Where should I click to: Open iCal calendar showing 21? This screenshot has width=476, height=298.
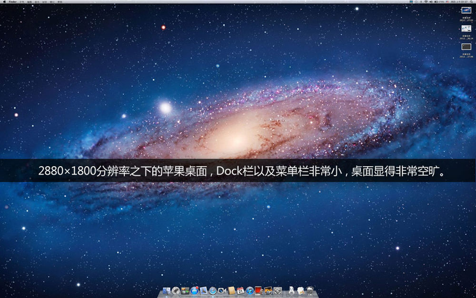(x=240, y=291)
